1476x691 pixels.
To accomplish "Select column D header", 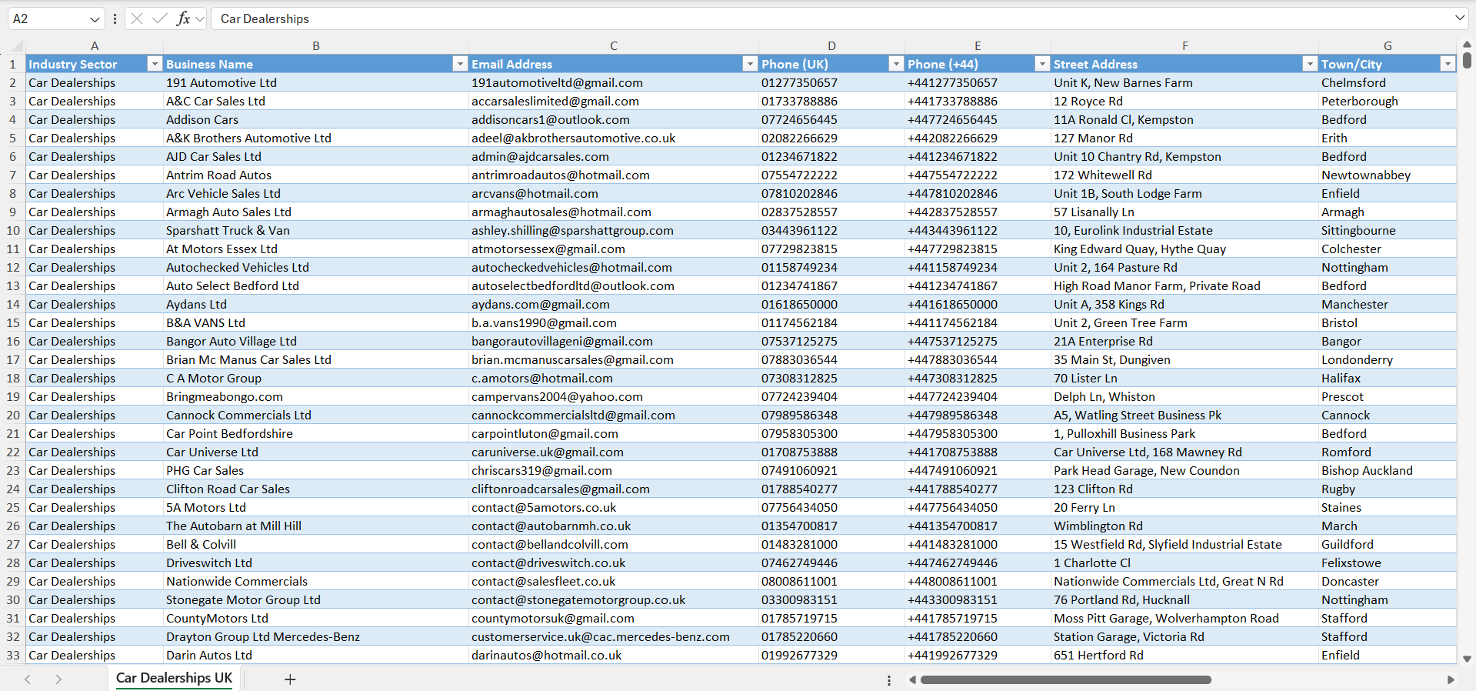I will pyautogui.click(x=831, y=45).
